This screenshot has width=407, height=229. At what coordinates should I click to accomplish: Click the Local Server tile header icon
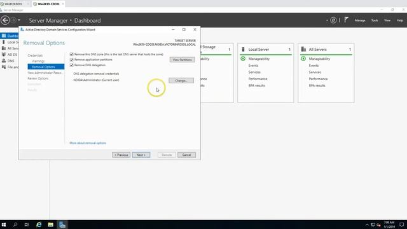pyautogui.click(x=243, y=49)
